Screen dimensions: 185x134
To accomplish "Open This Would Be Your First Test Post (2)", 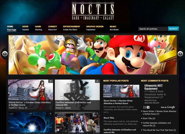I will 159,130.
